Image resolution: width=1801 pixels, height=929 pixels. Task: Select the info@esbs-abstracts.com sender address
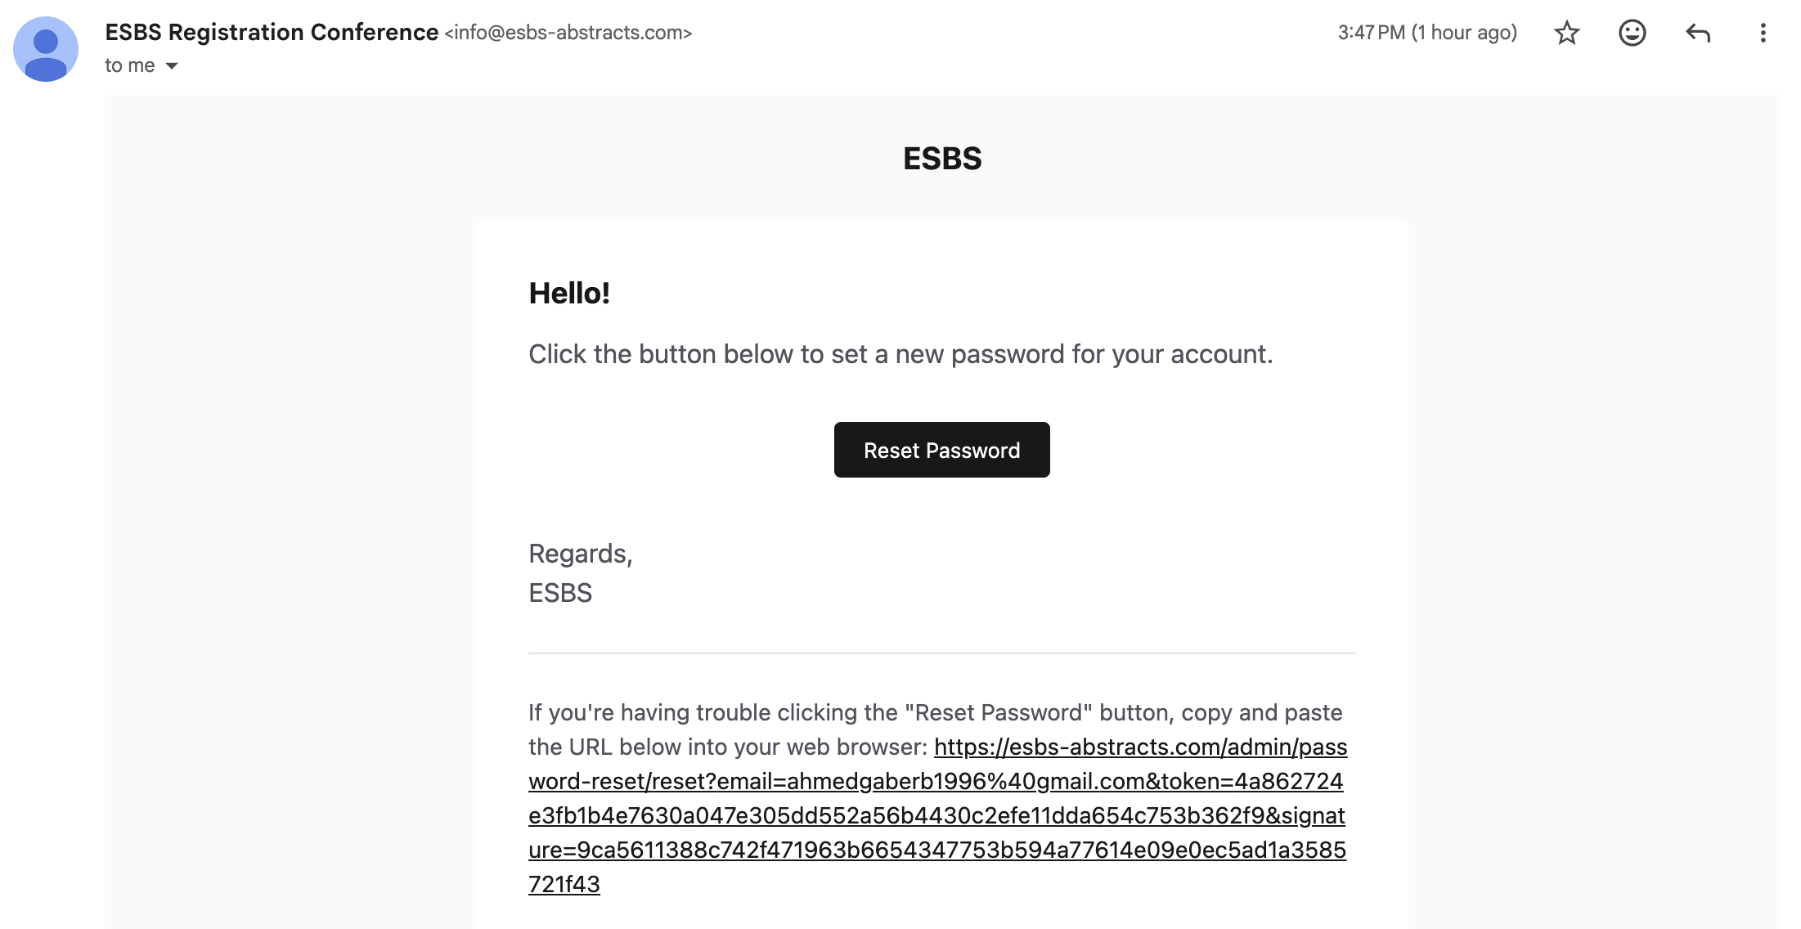[x=568, y=33]
